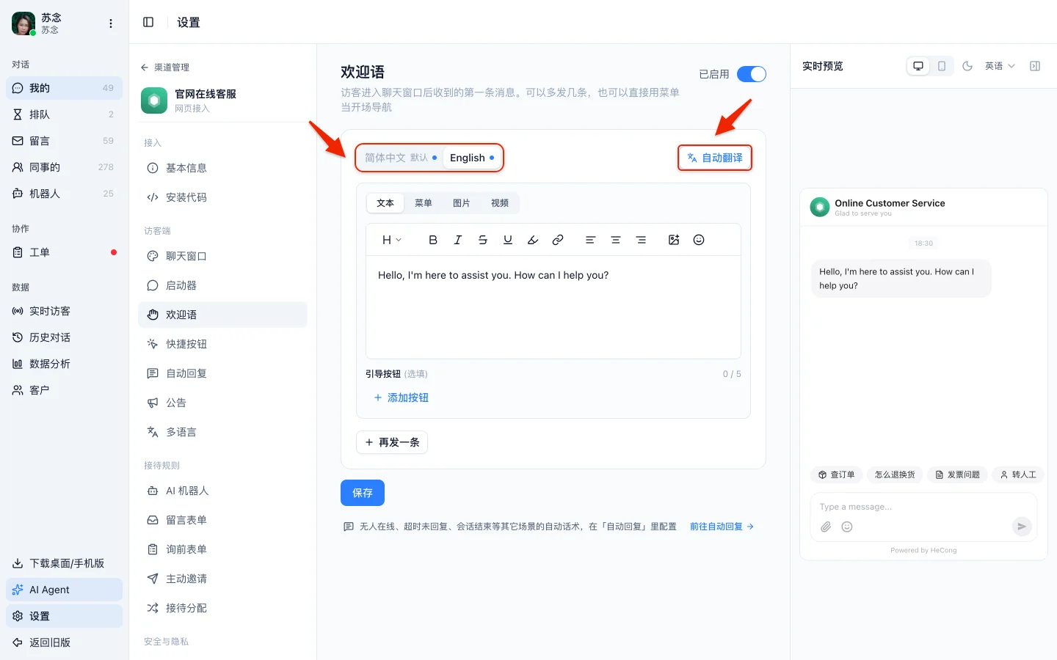
Task: Click the preview message input field
Action: pyautogui.click(x=923, y=507)
